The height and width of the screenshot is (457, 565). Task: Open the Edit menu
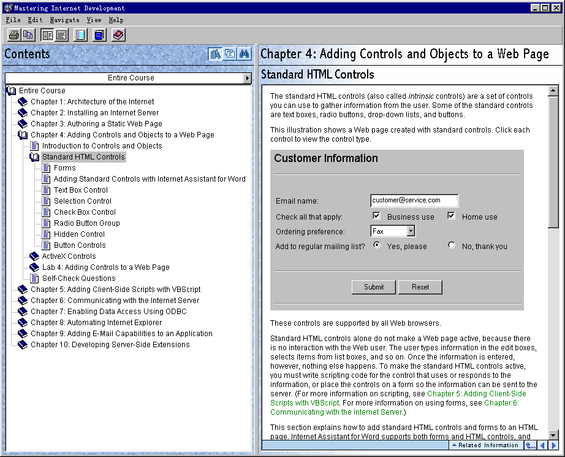point(36,20)
